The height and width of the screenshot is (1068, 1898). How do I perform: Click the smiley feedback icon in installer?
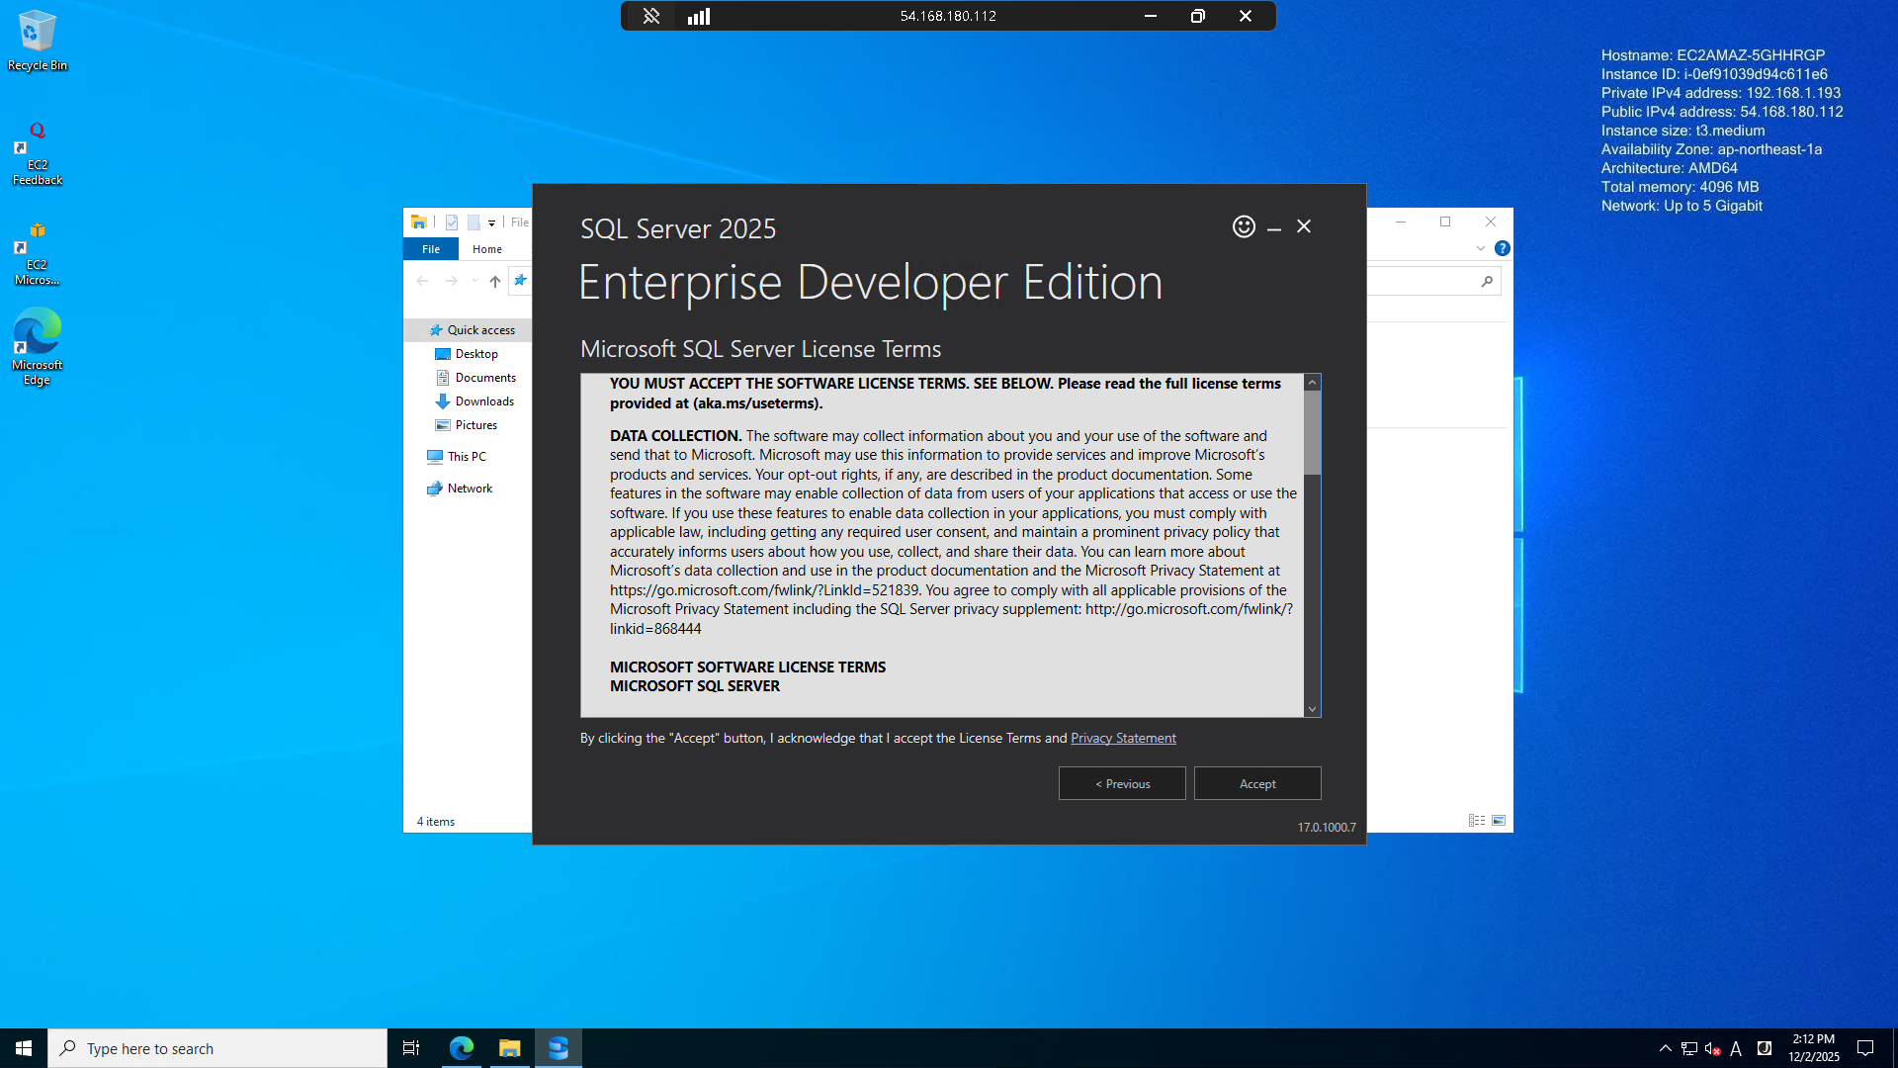tap(1244, 226)
